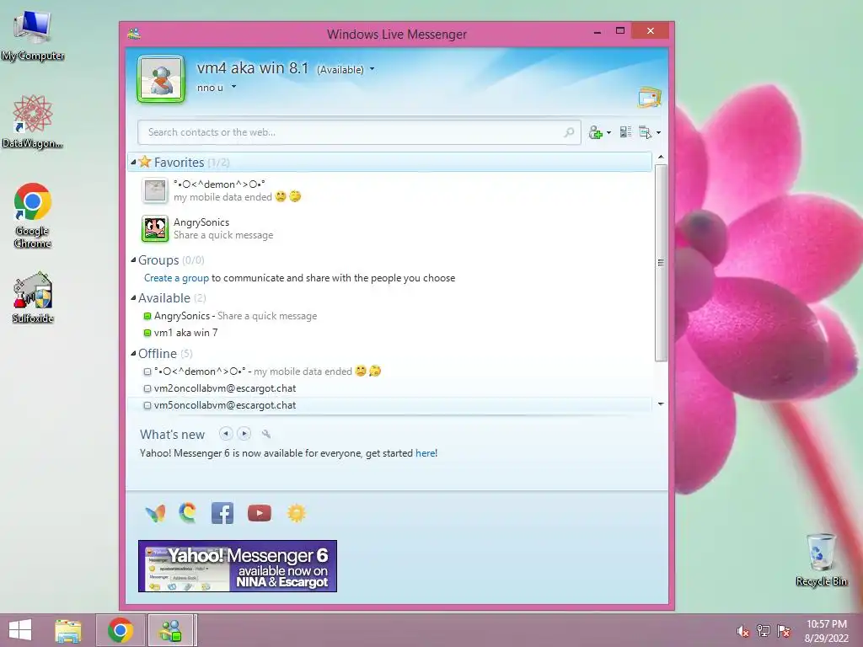This screenshot has height=647, width=863.
Task: Open the weather sun icon
Action: click(296, 513)
